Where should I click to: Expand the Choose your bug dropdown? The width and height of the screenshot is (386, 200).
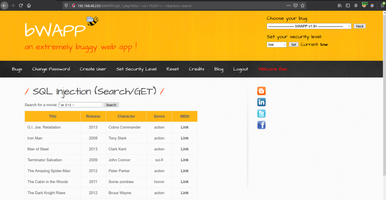pyautogui.click(x=309, y=26)
